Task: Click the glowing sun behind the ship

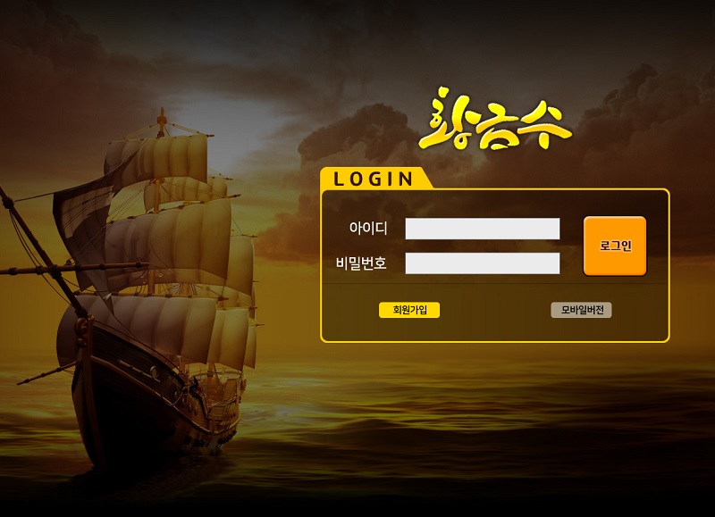Action: 214,123
